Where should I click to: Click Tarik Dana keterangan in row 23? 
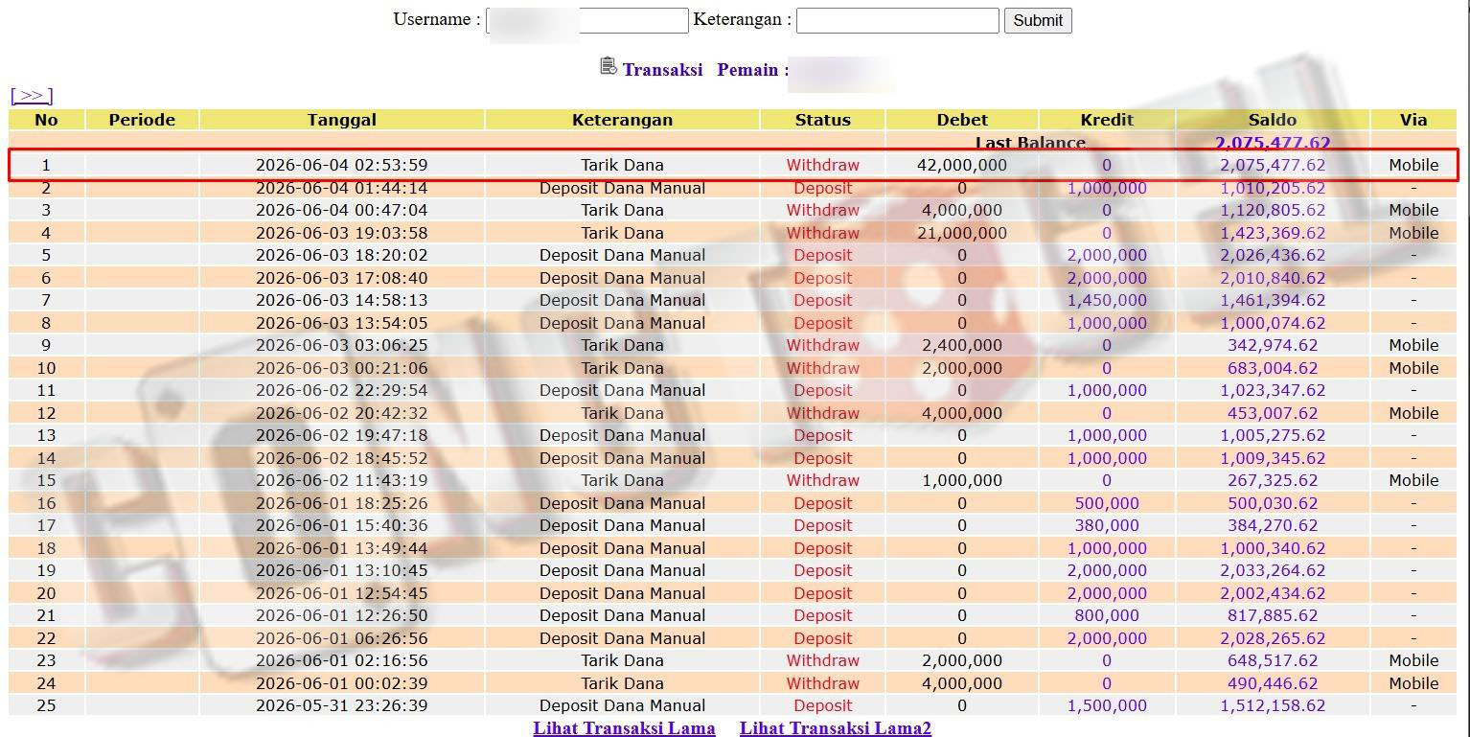point(622,660)
